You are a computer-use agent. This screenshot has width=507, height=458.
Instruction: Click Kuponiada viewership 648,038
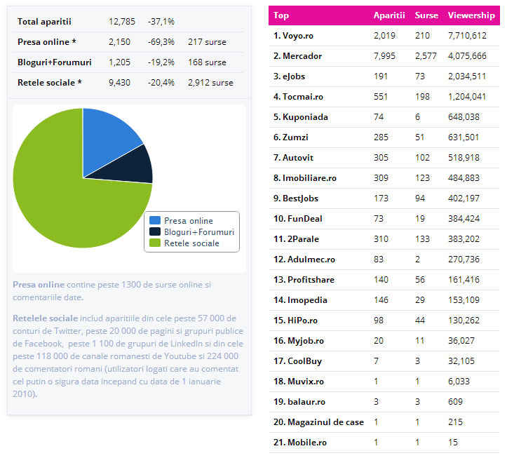click(464, 117)
